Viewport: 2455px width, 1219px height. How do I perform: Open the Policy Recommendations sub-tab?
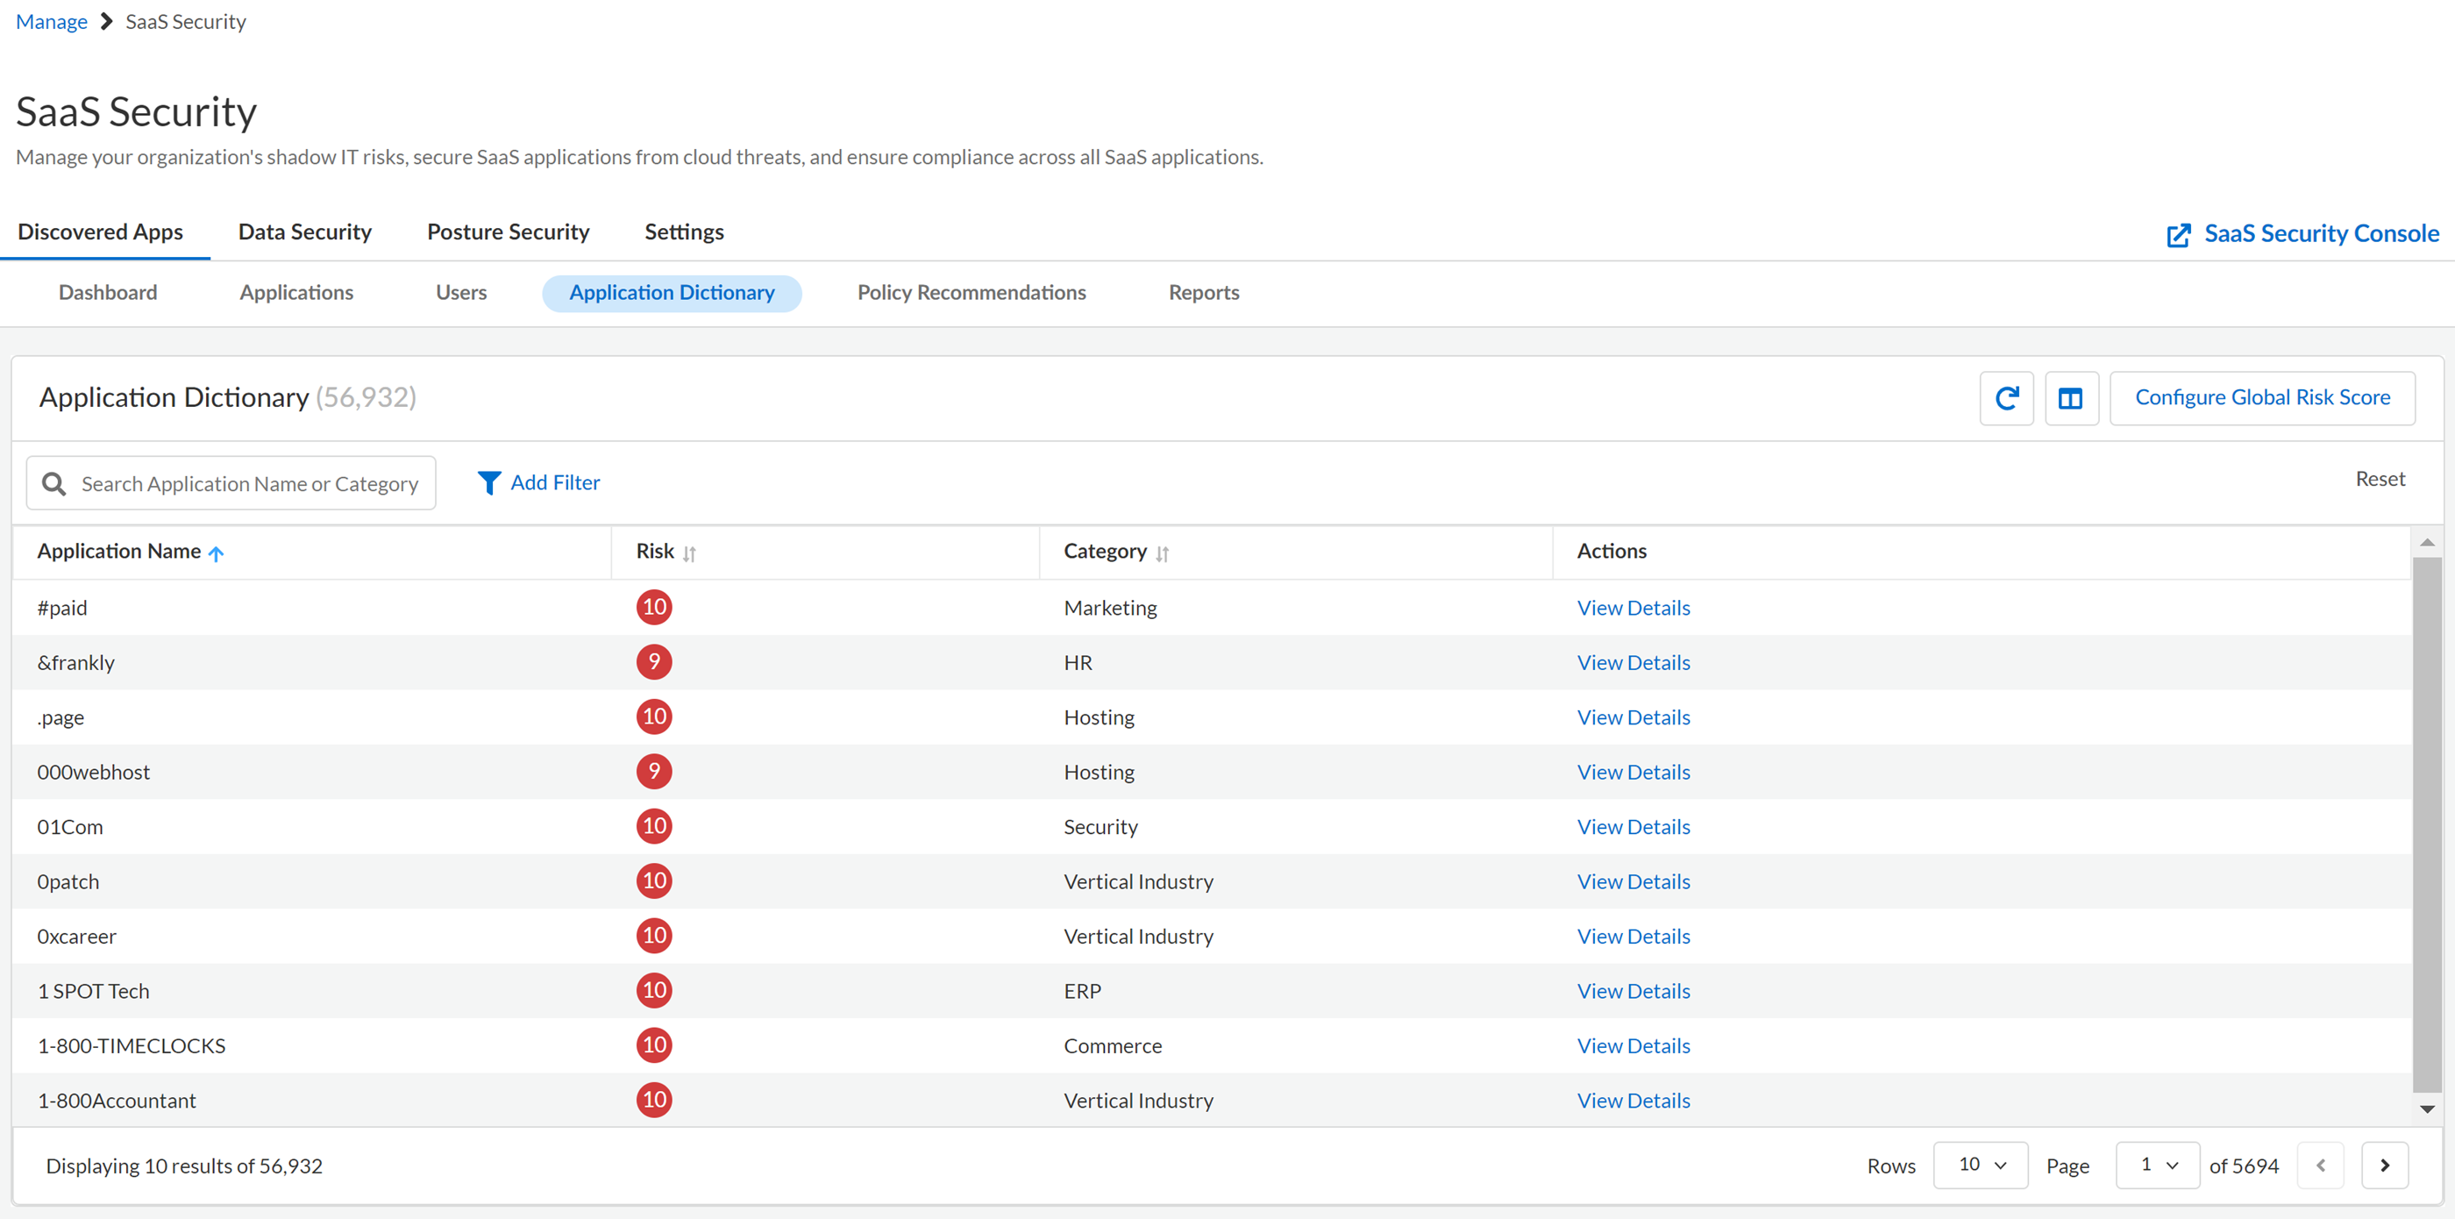971,293
